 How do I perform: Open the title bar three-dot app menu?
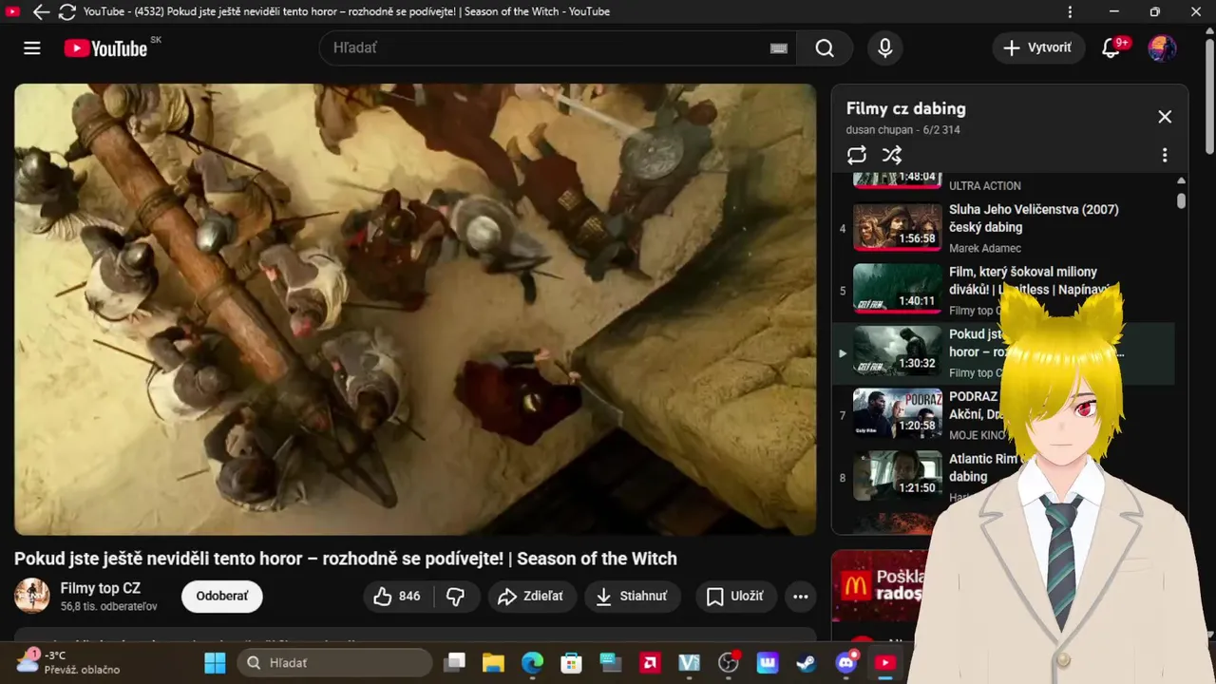1071,12
